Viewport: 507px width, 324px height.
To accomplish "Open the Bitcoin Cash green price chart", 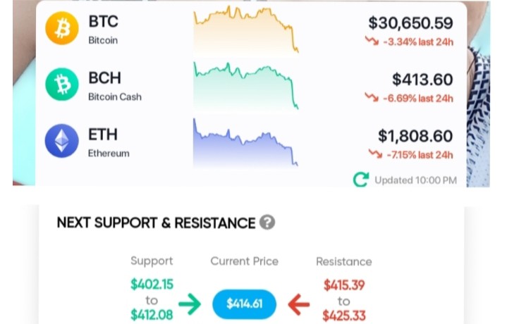I will pos(246,86).
